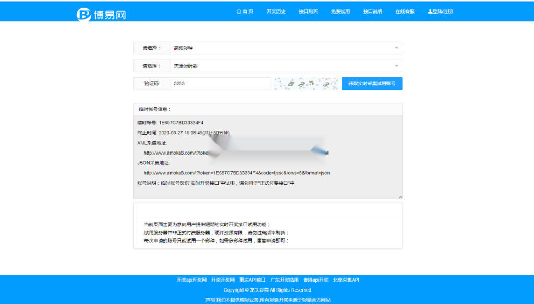Click 获取实时采集试用账号 button

coord(371,83)
